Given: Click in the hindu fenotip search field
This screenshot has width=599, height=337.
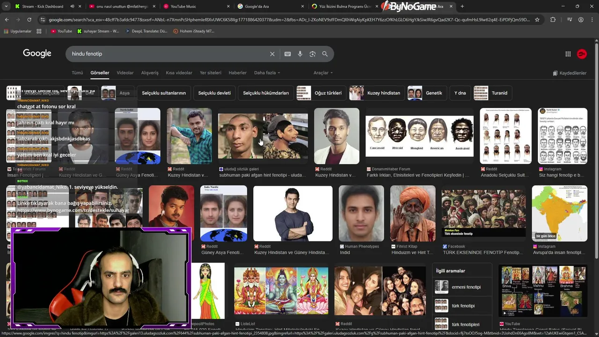Looking at the screenshot, I should click(168, 54).
